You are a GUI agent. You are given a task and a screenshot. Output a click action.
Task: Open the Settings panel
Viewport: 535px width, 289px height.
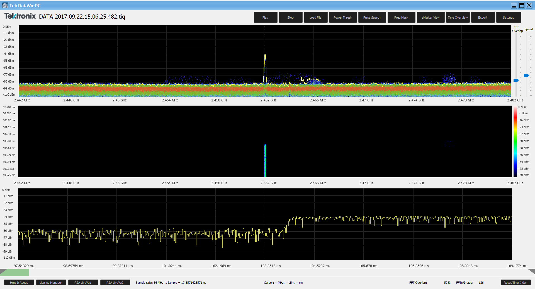pyautogui.click(x=509, y=17)
